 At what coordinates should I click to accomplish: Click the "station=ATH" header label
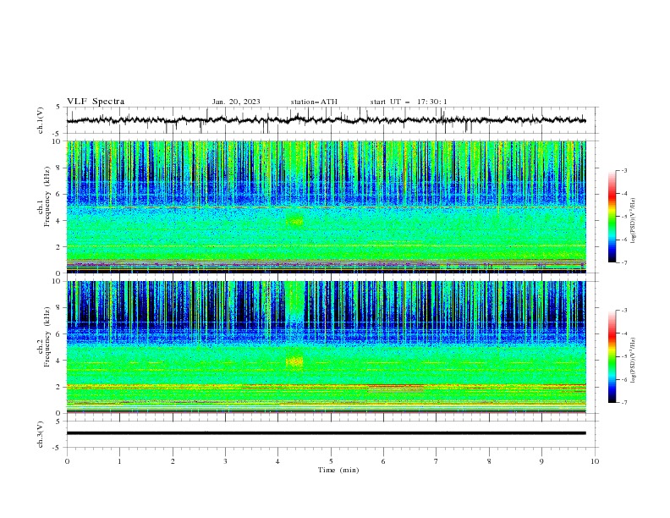[x=314, y=102]
